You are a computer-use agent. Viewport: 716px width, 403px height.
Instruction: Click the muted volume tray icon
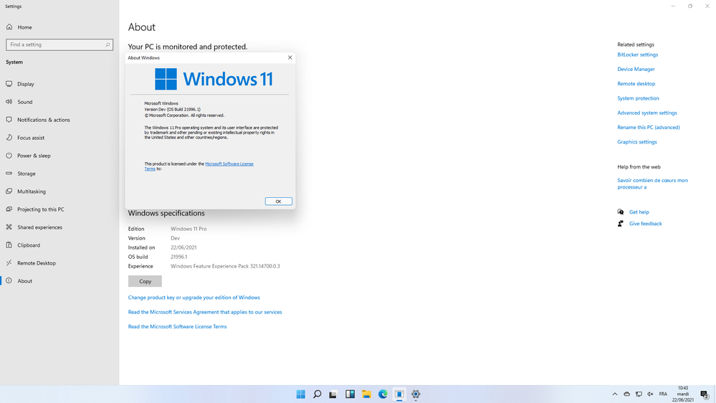[650, 394]
